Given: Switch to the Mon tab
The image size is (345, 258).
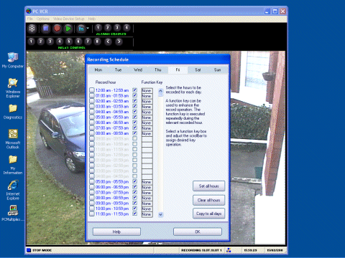Looking at the screenshot, I should 98,70.
